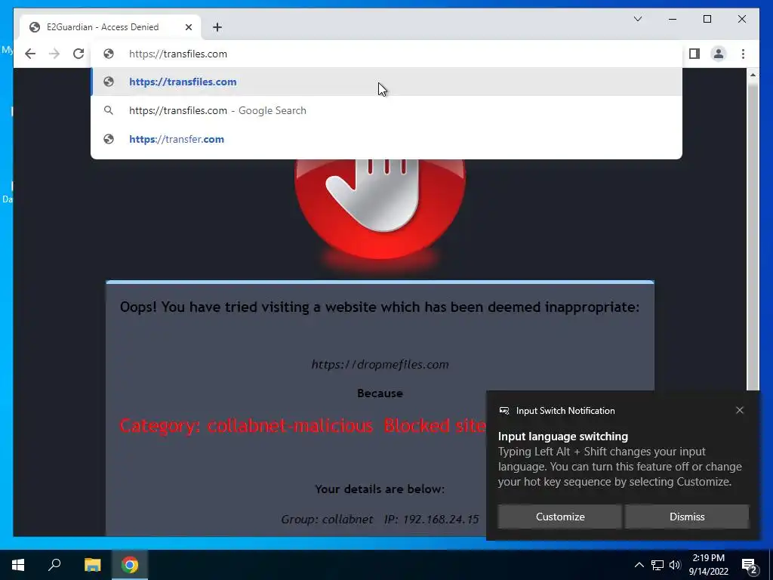
Task: Click the IP: 192.168.24.15 text
Action: pyautogui.click(x=431, y=520)
